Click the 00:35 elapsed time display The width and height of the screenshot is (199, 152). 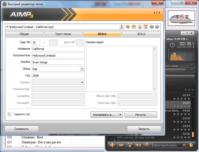[186, 44]
